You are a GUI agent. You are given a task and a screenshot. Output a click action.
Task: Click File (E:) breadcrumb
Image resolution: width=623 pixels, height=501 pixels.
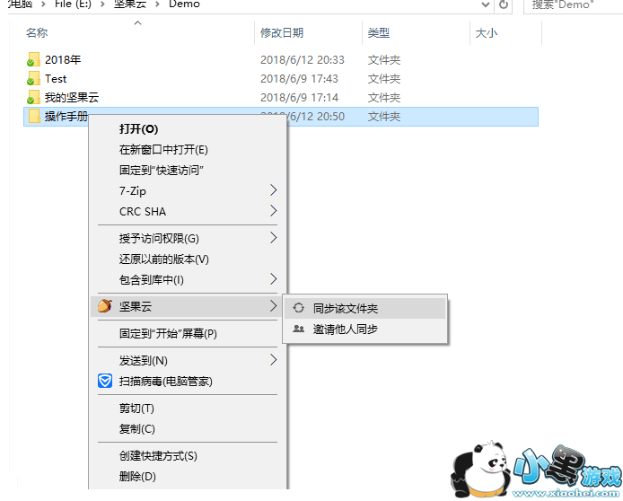click(x=73, y=4)
